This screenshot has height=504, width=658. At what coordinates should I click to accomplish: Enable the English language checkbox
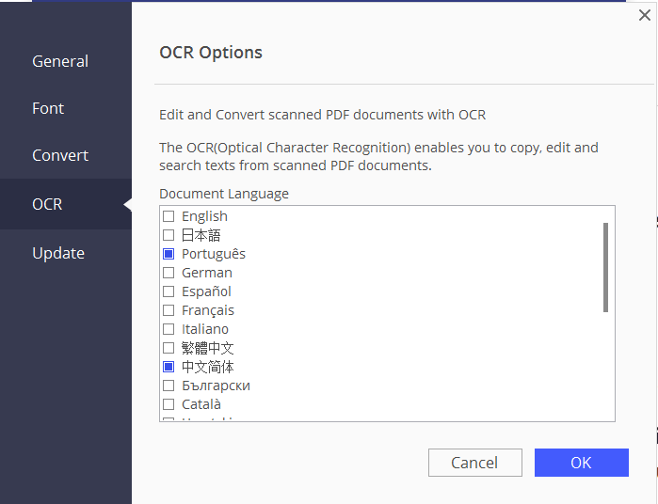[x=169, y=216]
